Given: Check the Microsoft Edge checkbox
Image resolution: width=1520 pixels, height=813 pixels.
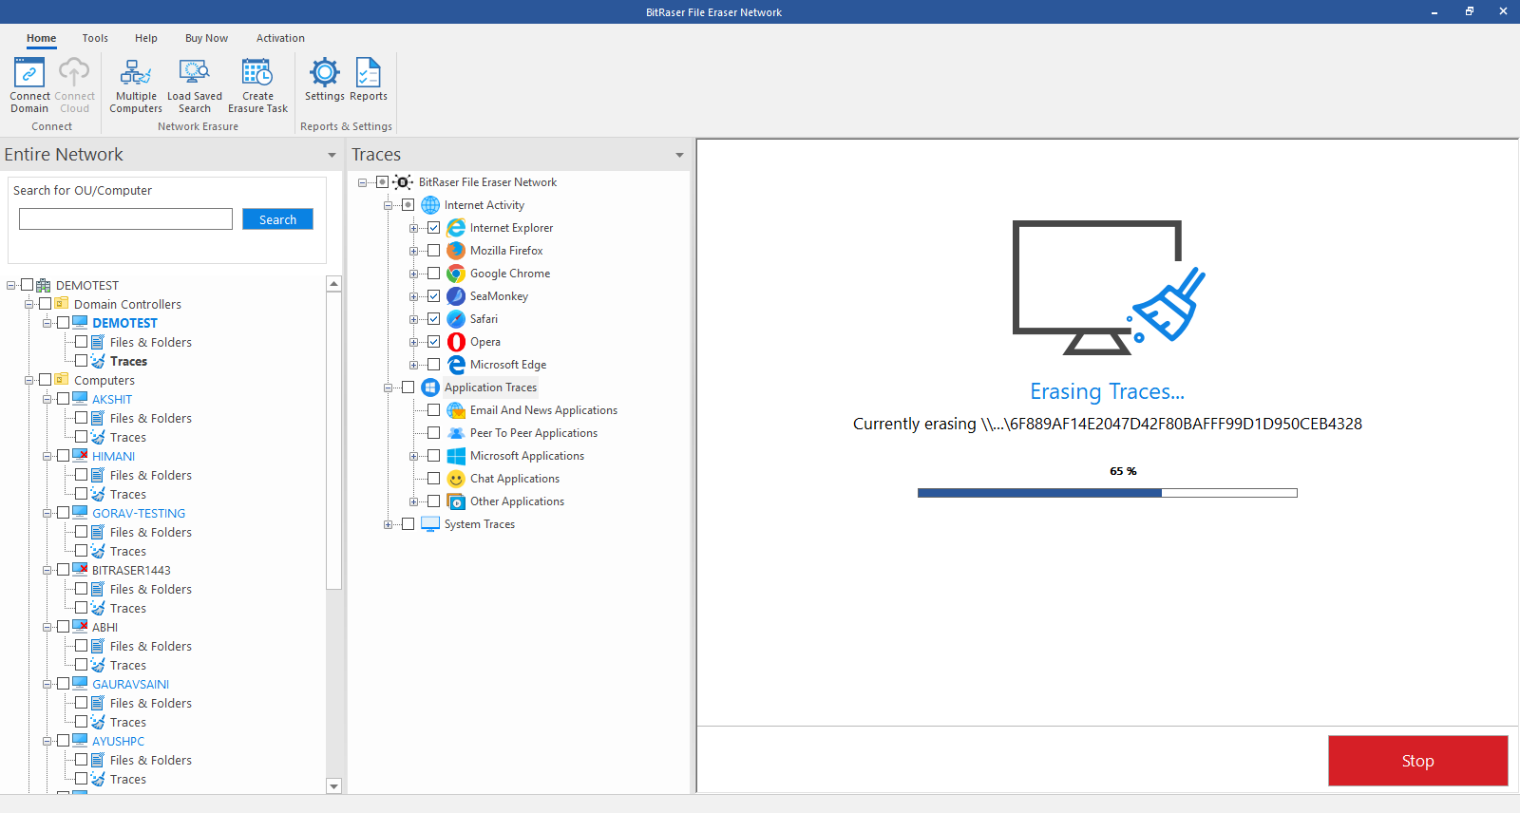Looking at the screenshot, I should click(434, 365).
